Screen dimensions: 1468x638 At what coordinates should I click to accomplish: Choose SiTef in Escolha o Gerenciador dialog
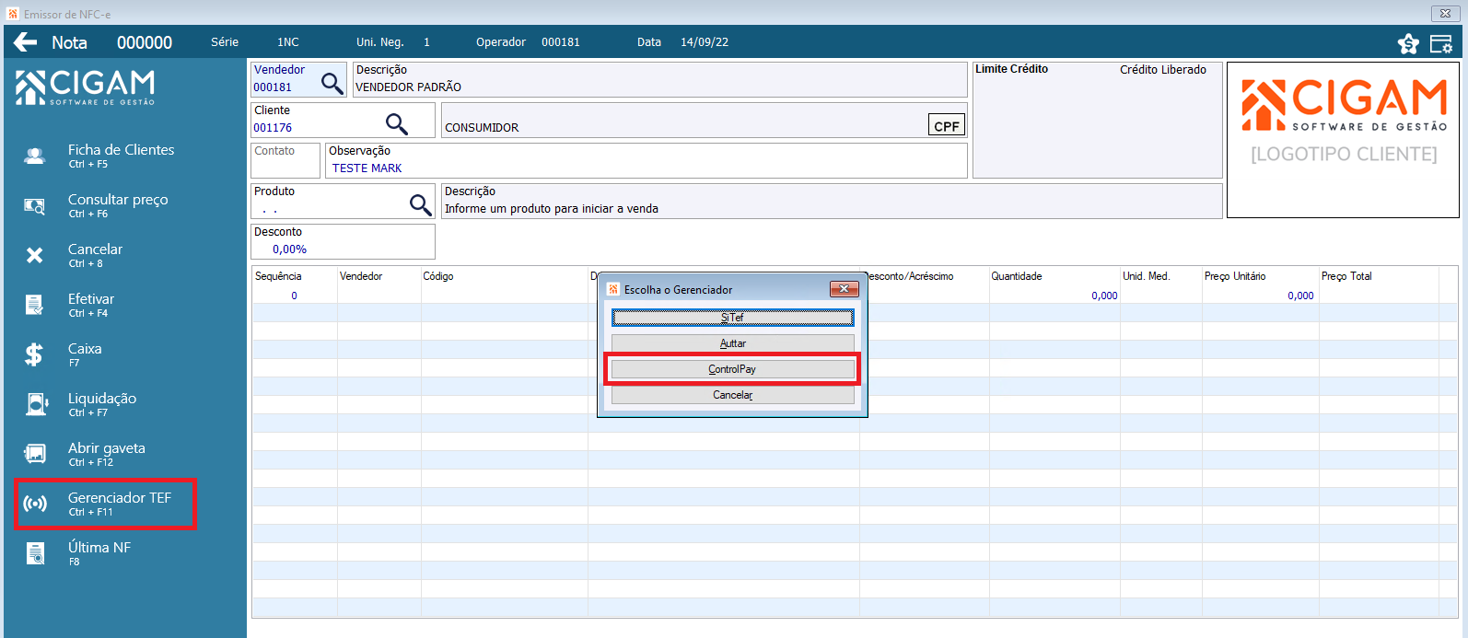click(733, 318)
